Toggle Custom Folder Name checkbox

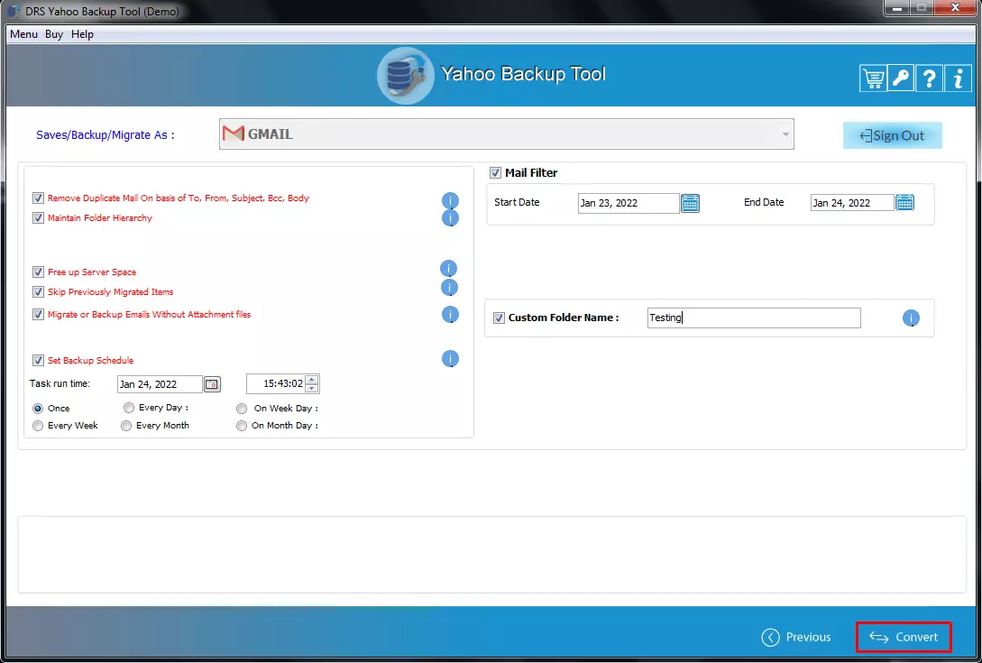(x=500, y=318)
